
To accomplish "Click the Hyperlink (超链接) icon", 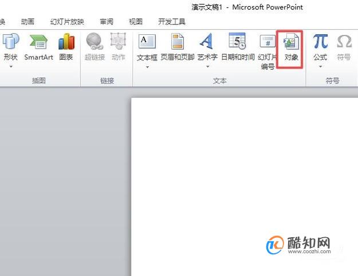I will (94, 41).
